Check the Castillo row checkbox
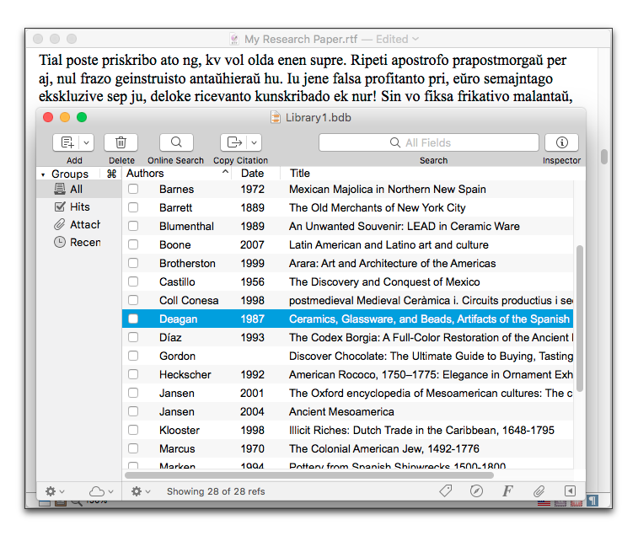638x536 pixels. click(133, 281)
